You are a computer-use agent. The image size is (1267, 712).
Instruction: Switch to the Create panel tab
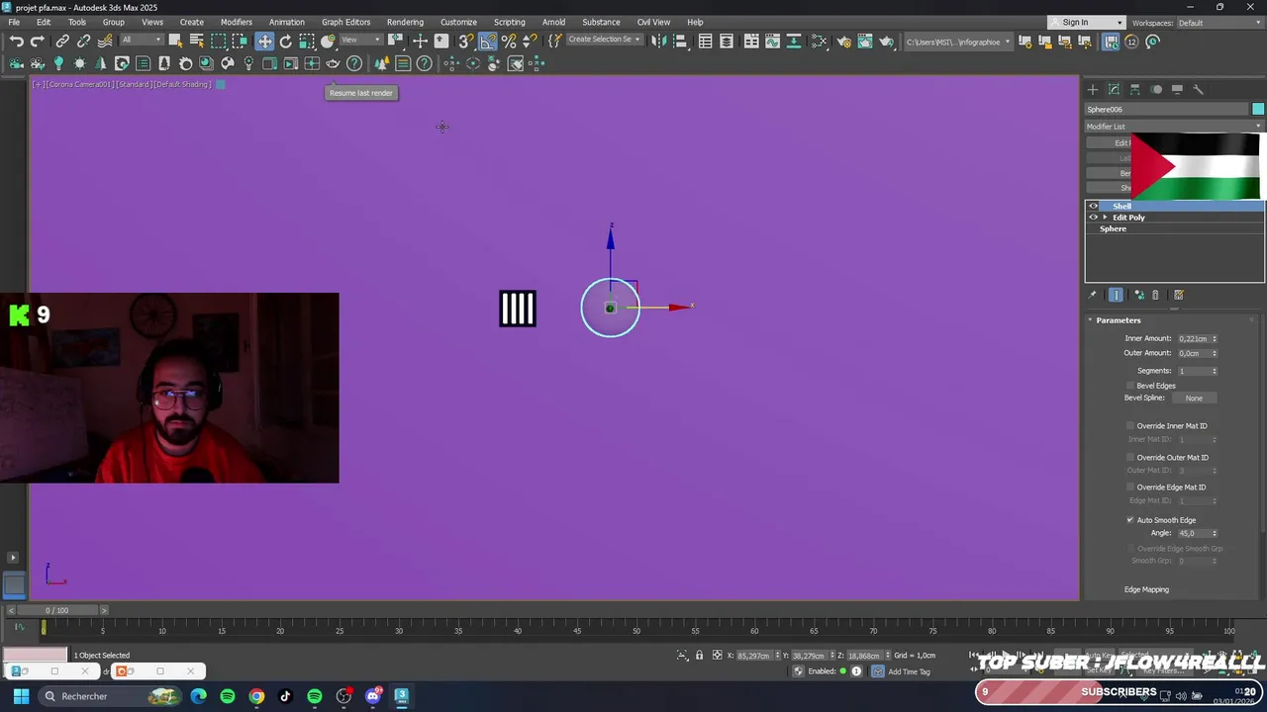pos(1093,89)
